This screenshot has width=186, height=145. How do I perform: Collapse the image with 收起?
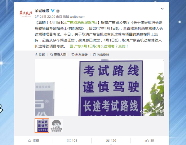40,55
